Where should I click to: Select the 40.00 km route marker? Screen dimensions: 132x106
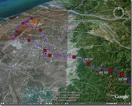pyautogui.click(x=88, y=64)
